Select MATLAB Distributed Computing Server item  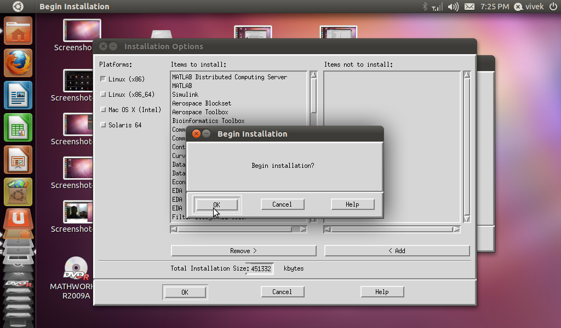point(230,77)
